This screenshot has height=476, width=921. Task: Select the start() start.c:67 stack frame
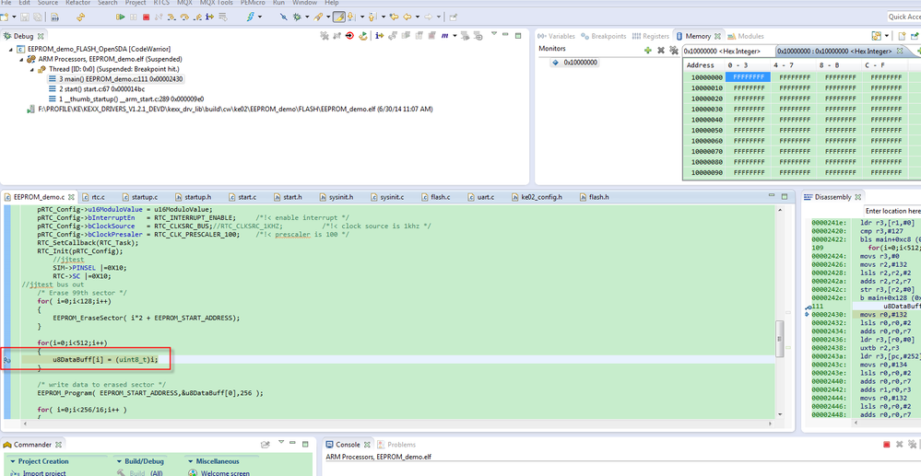(101, 89)
